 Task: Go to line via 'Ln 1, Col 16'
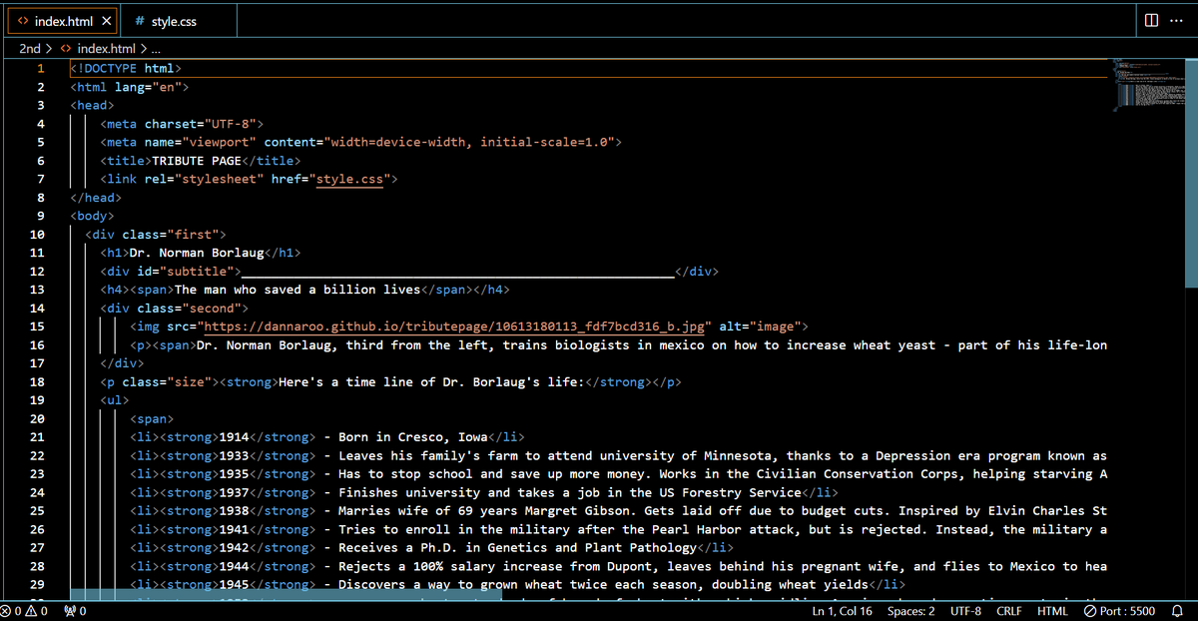click(843, 611)
